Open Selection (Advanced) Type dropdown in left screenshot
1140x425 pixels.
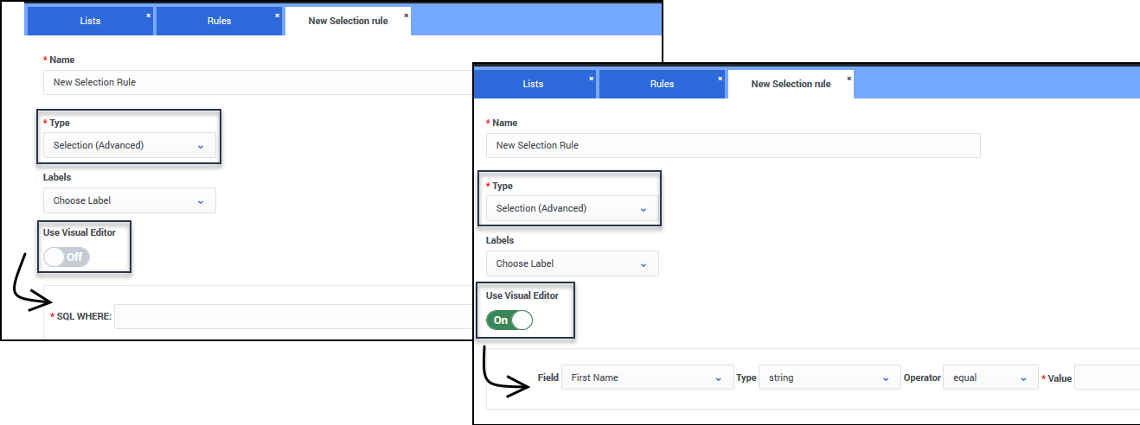[x=129, y=145]
